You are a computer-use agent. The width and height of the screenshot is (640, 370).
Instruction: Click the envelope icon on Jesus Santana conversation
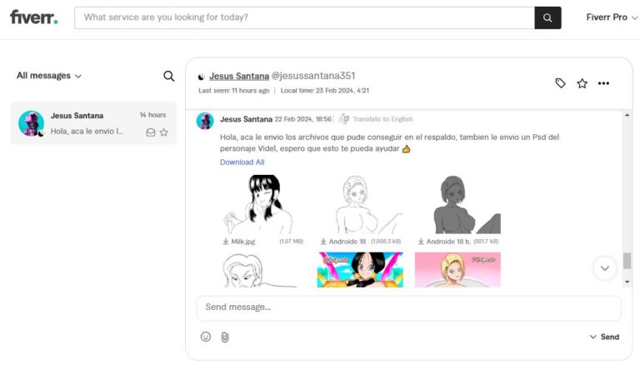coord(151,132)
